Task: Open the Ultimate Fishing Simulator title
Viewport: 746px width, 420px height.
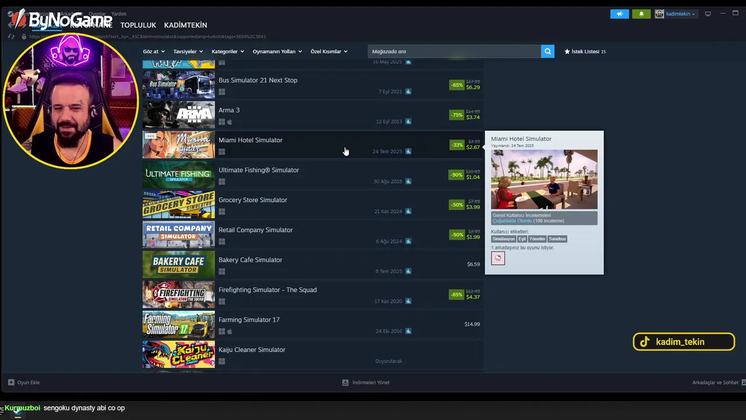Action: point(259,170)
